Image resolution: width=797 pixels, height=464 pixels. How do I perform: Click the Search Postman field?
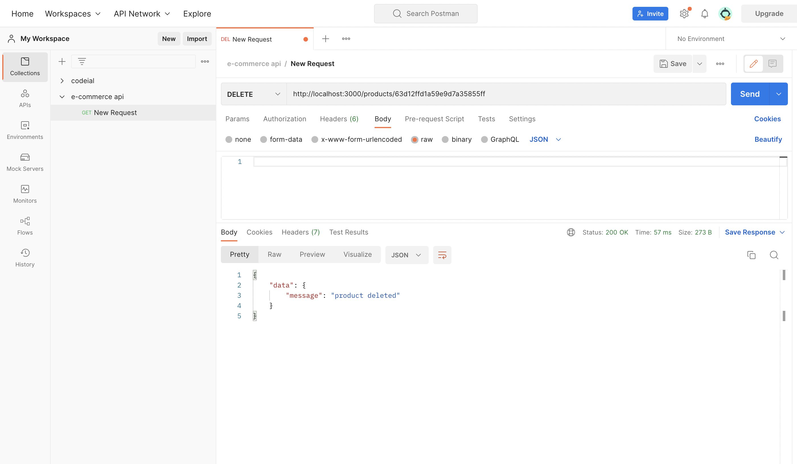[425, 14]
